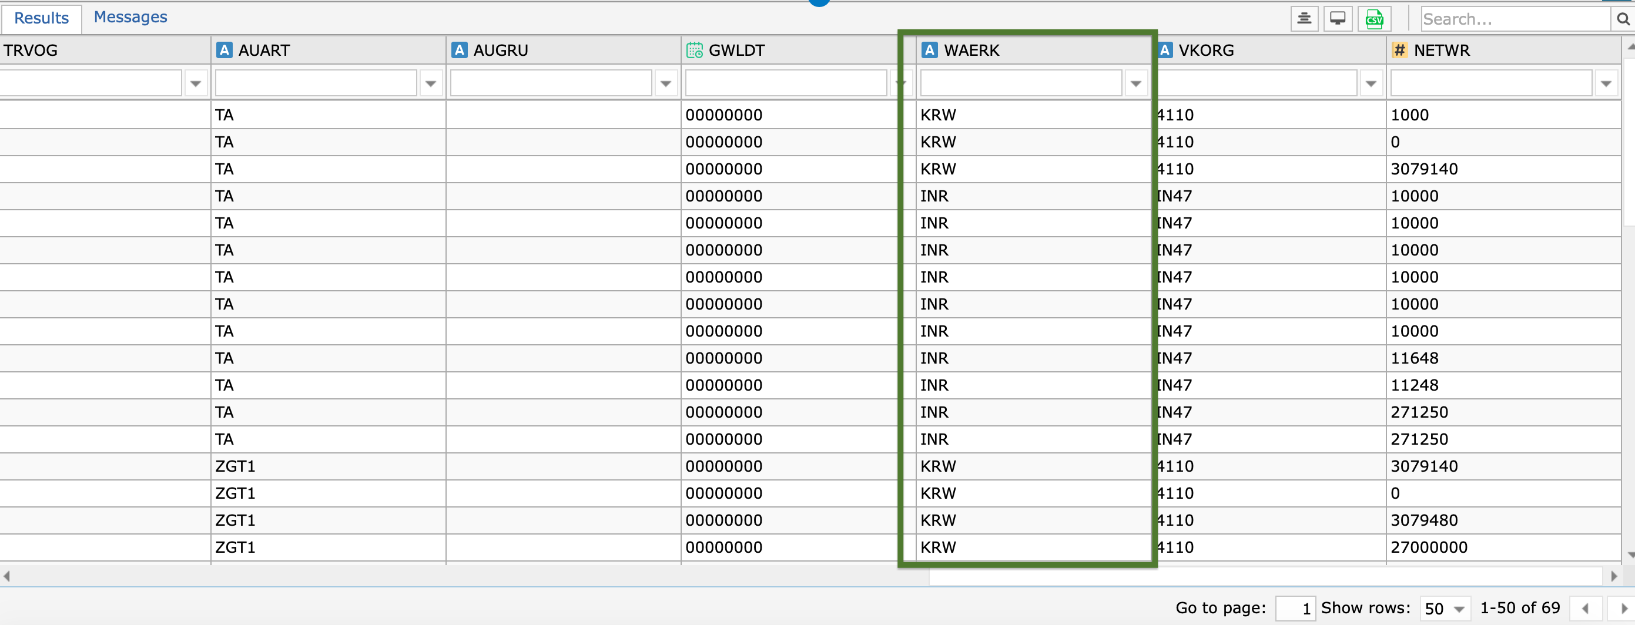Open the AUGRU filter dropdown arrow
This screenshot has height=625, width=1635.
pyautogui.click(x=666, y=83)
